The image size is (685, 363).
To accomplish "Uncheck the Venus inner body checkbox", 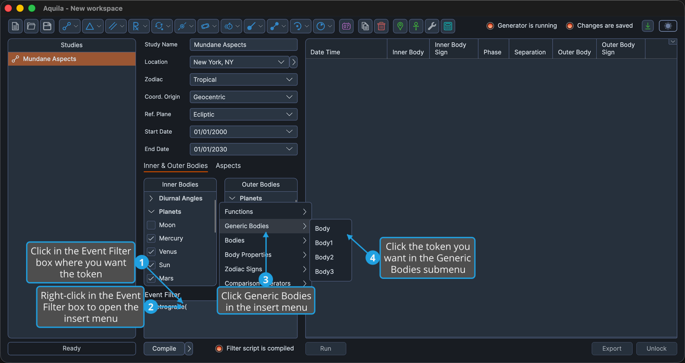I will point(151,252).
